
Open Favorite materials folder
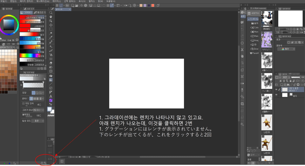point(254,53)
